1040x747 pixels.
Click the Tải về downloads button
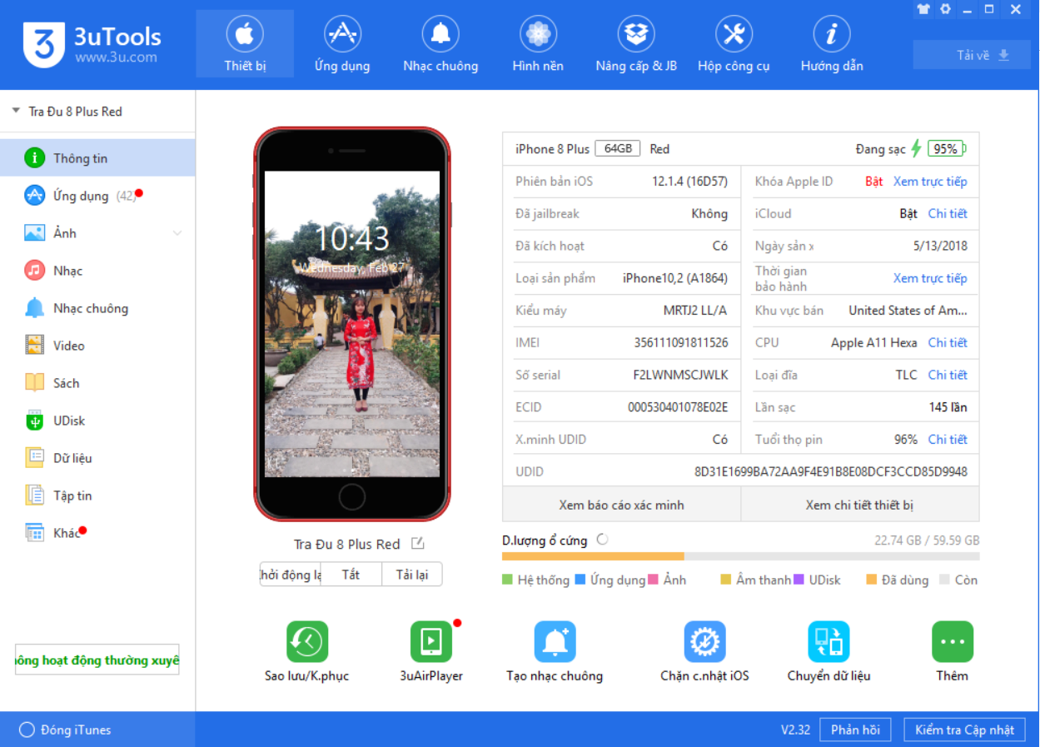coord(972,55)
